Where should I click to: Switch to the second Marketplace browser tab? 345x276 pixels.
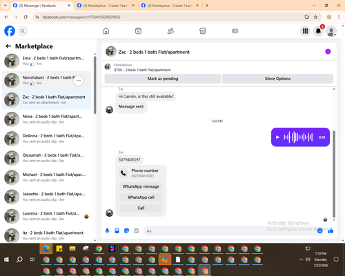point(105,6)
